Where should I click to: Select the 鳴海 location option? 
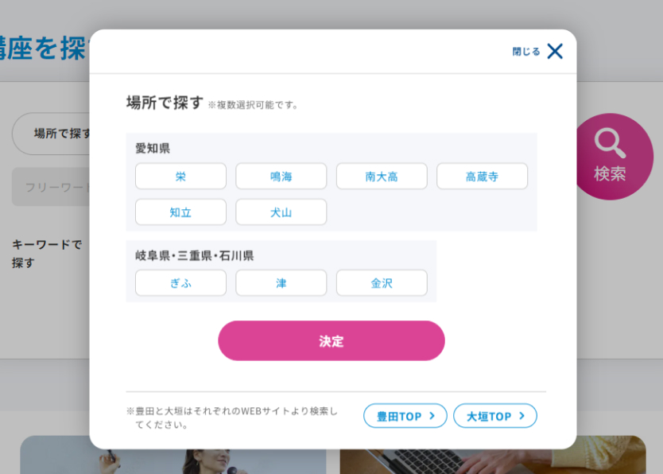click(x=281, y=177)
